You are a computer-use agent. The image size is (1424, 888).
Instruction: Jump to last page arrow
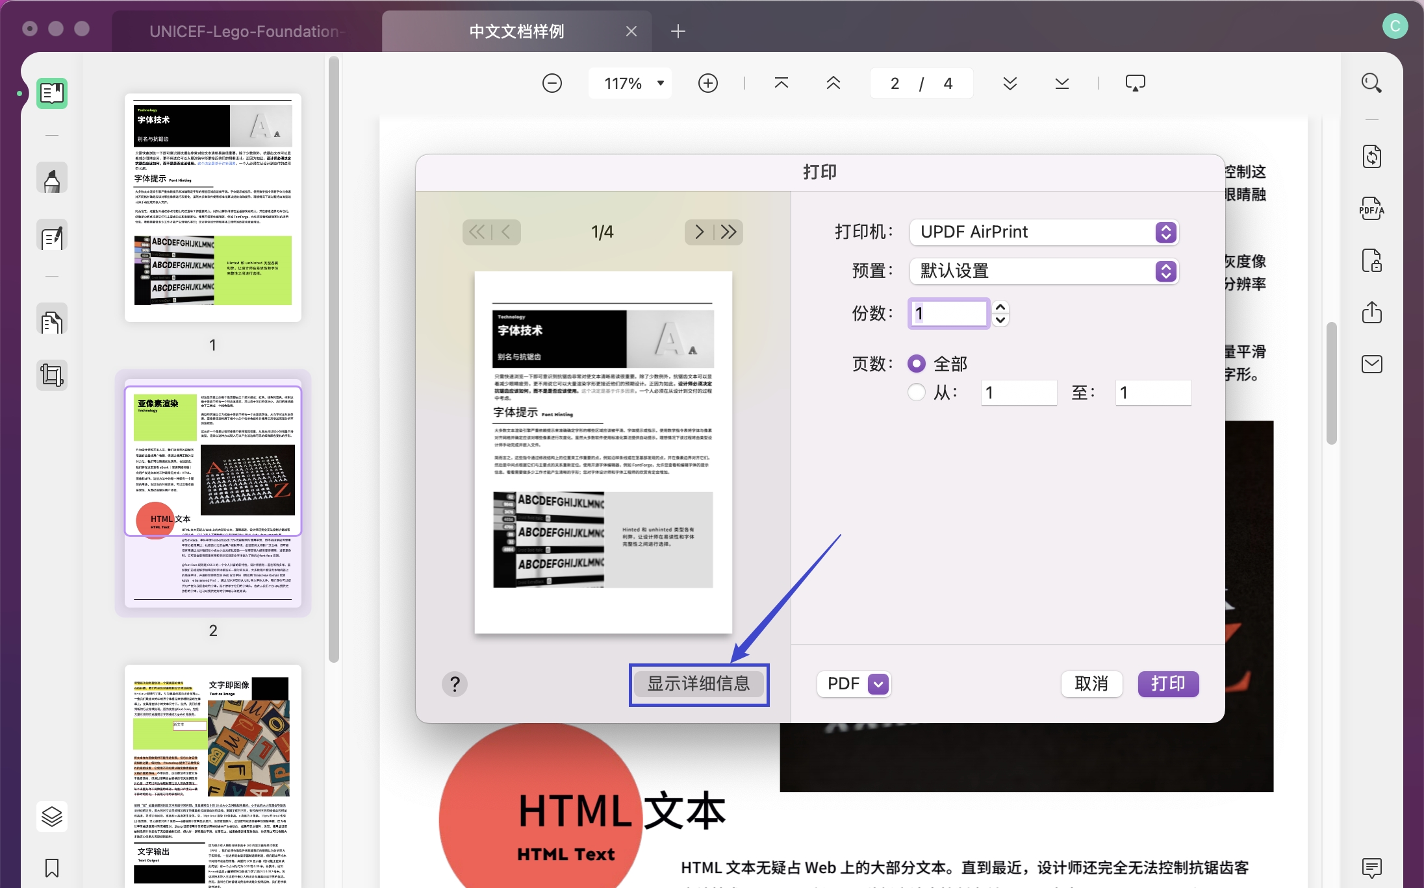pos(1062,83)
